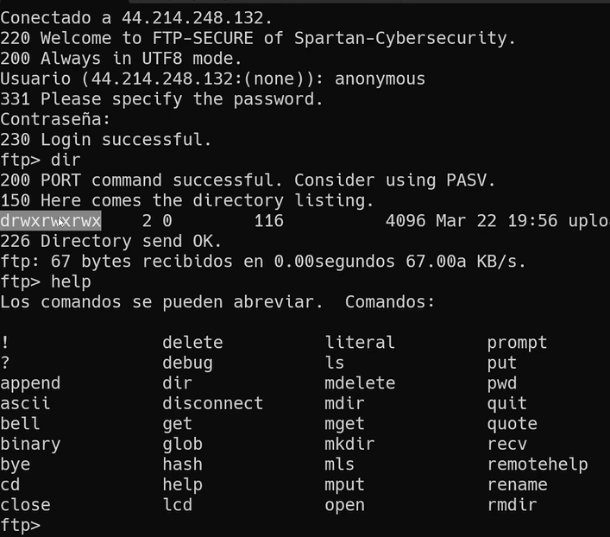Click the quit command in help list

pos(506,403)
